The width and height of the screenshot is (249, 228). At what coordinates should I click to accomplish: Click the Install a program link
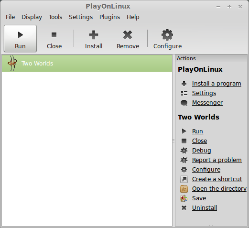click(x=217, y=84)
